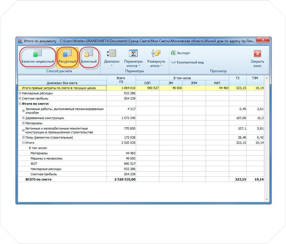286x244 pixels.
Task: Select the Базисно-индексный calculation method icon
Action: coord(38,53)
